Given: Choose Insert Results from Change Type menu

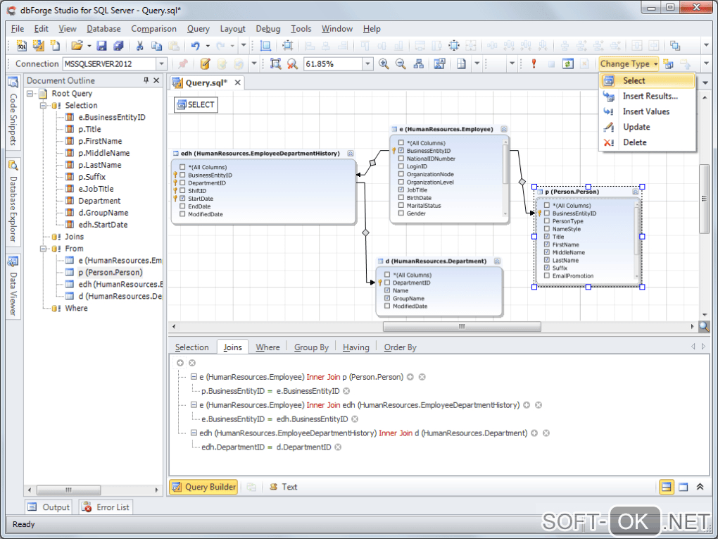Looking at the screenshot, I should (650, 96).
